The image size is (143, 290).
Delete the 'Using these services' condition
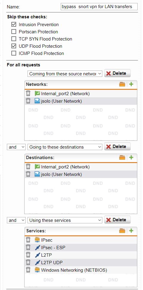click(x=117, y=220)
